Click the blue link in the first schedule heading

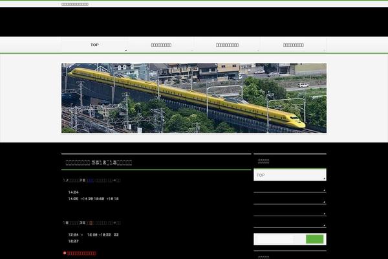pos(91,181)
